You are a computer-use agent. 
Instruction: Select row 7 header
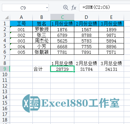pos(5,58)
